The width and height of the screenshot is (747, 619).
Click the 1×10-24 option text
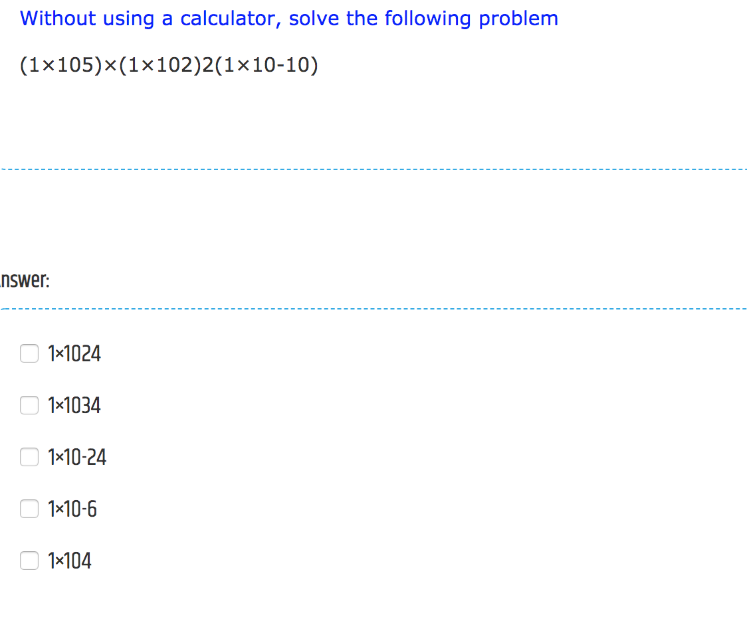coord(77,457)
